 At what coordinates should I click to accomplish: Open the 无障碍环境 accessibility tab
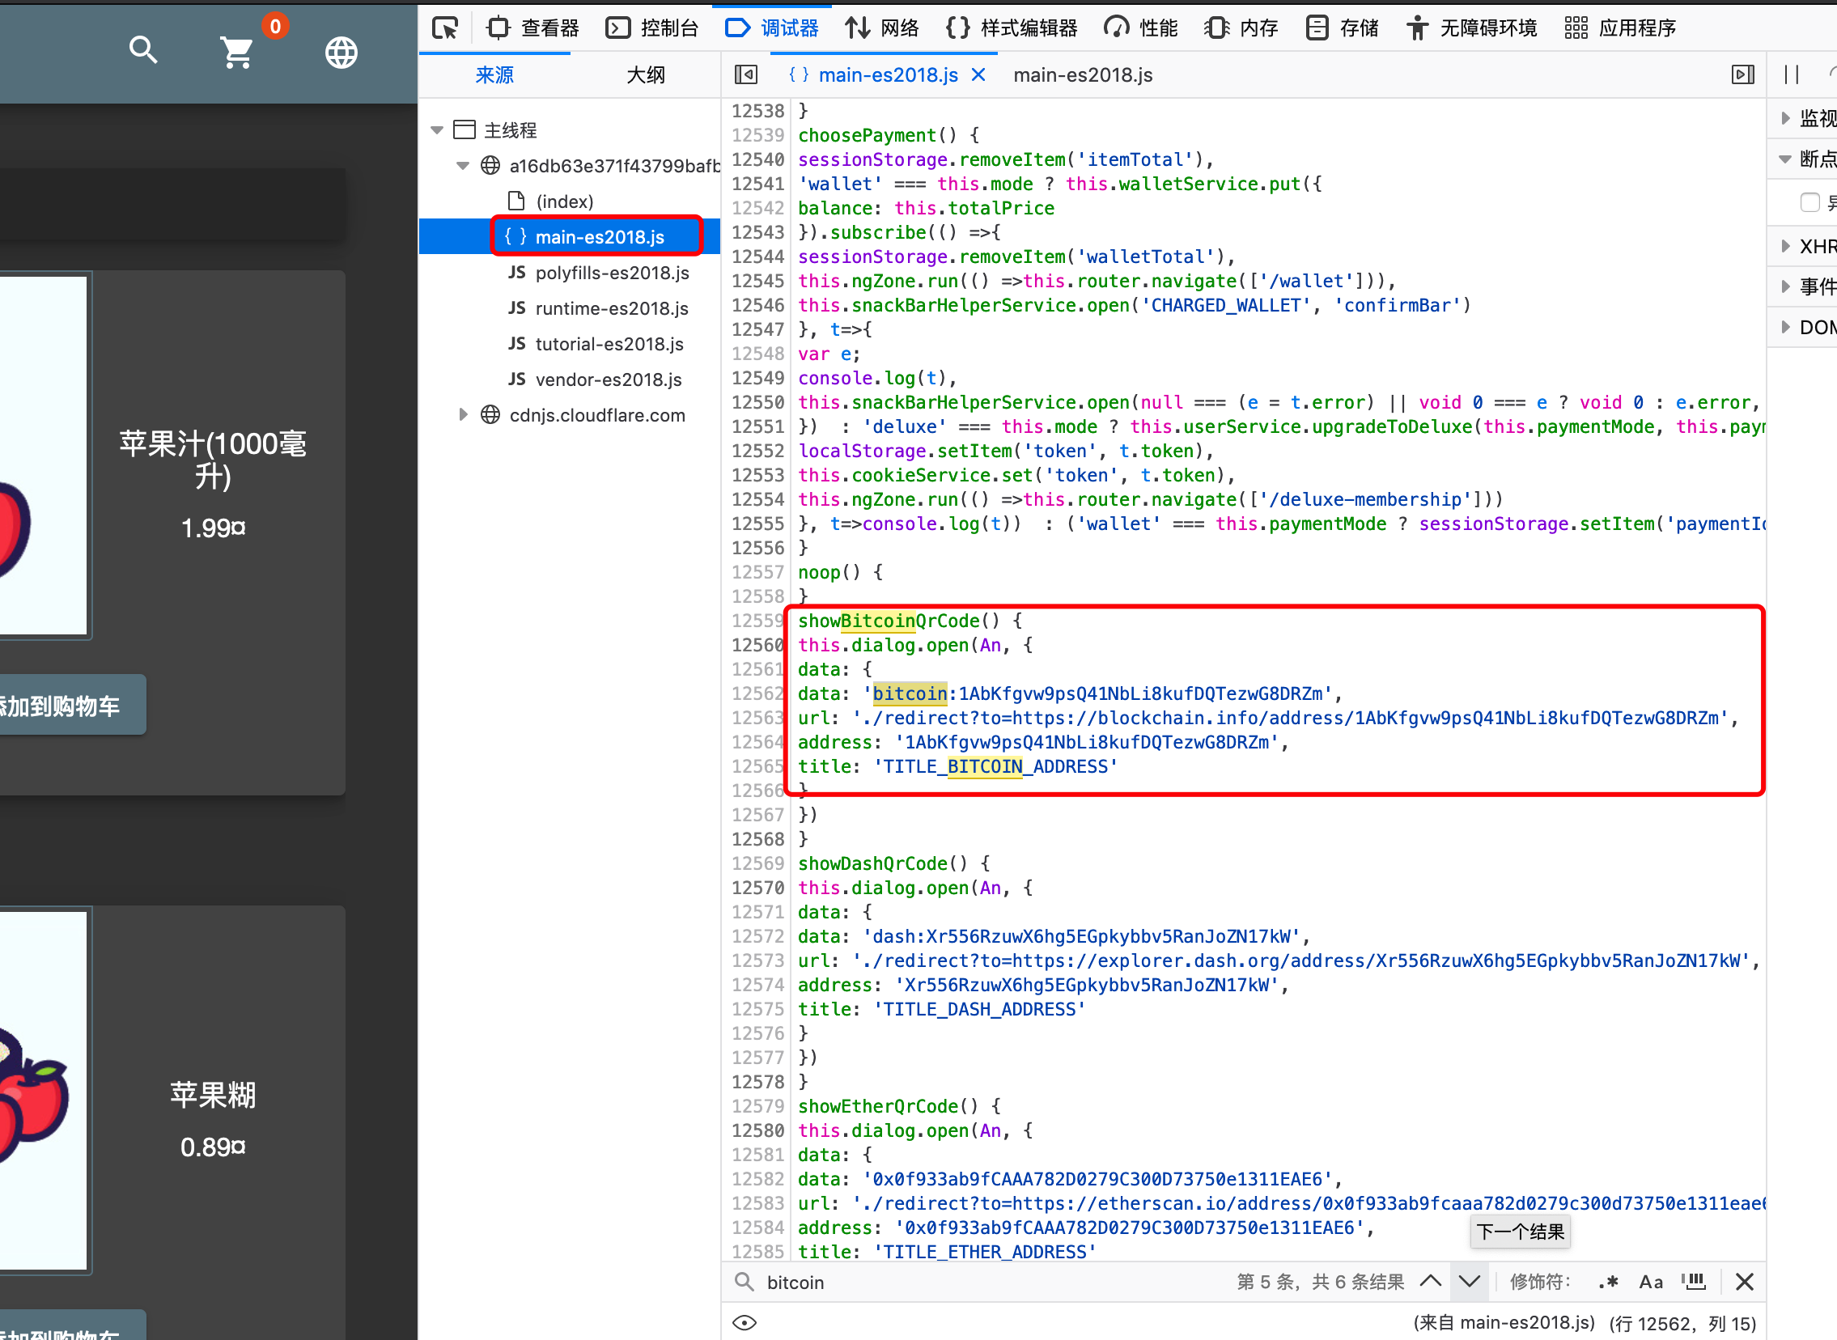click(x=1471, y=28)
